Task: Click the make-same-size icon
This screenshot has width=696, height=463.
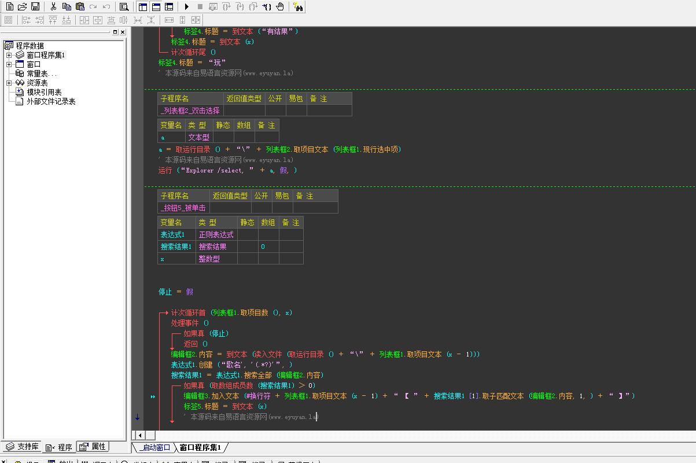Action: click(196, 20)
